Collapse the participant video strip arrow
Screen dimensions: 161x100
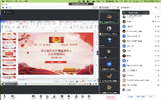98,53
